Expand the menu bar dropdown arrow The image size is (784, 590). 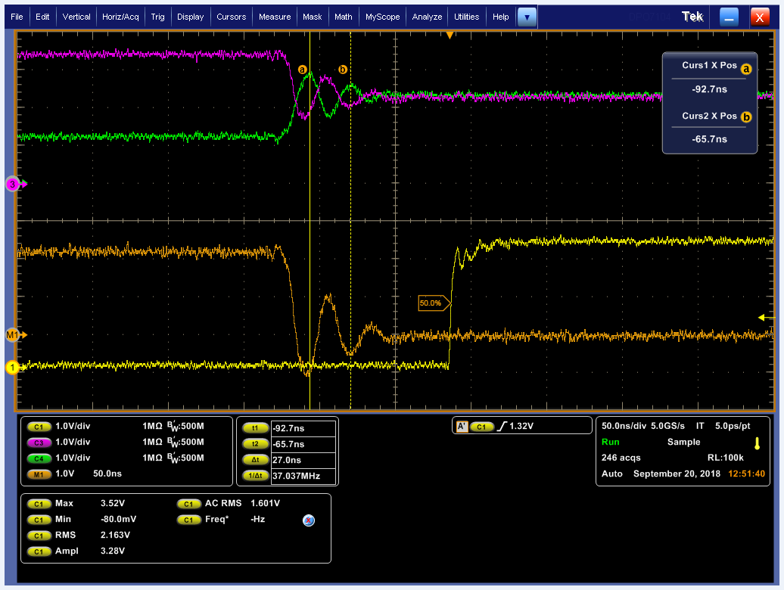tap(527, 17)
